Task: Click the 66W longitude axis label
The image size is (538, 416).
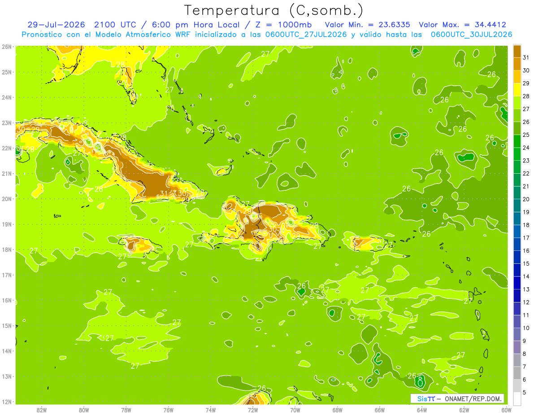Action: click(380, 410)
